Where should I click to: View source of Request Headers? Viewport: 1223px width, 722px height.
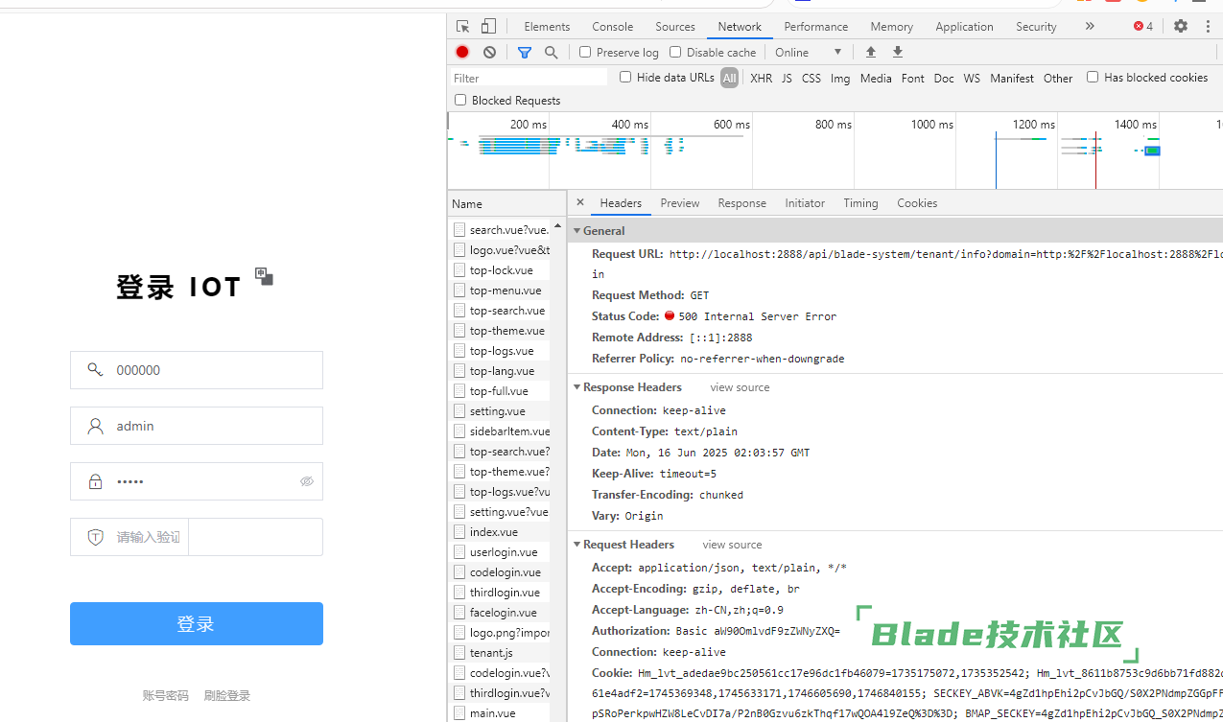[732, 545]
